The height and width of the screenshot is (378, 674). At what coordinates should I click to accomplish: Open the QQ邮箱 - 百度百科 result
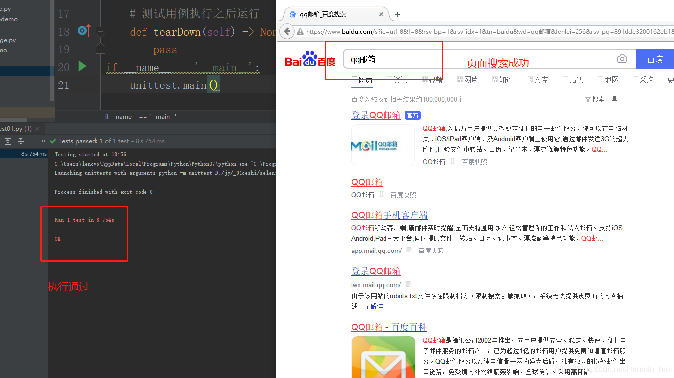[389, 327]
